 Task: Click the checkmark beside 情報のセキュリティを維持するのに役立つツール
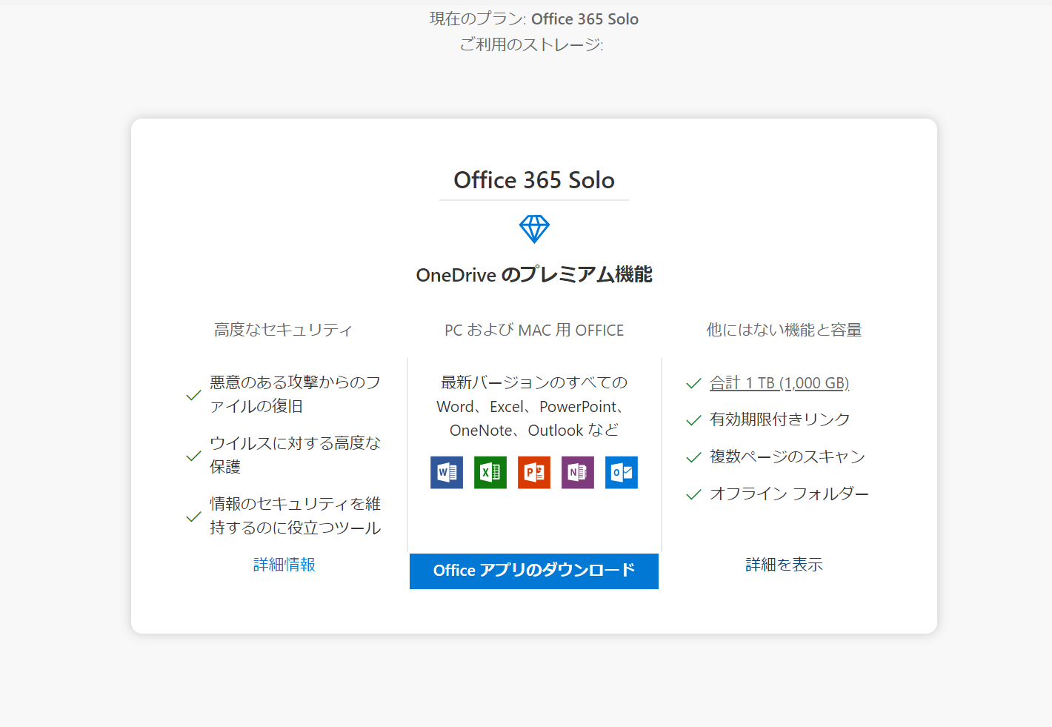pyautogui.click(x=193, y=517)
